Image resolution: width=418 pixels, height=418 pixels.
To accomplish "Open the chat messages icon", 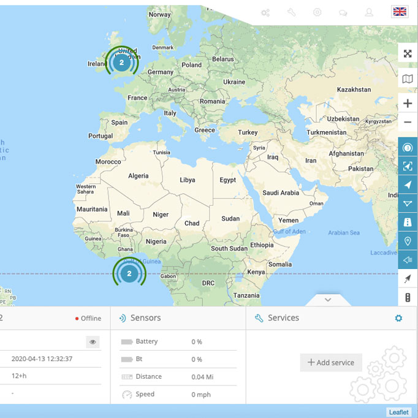I will [343, 12].
